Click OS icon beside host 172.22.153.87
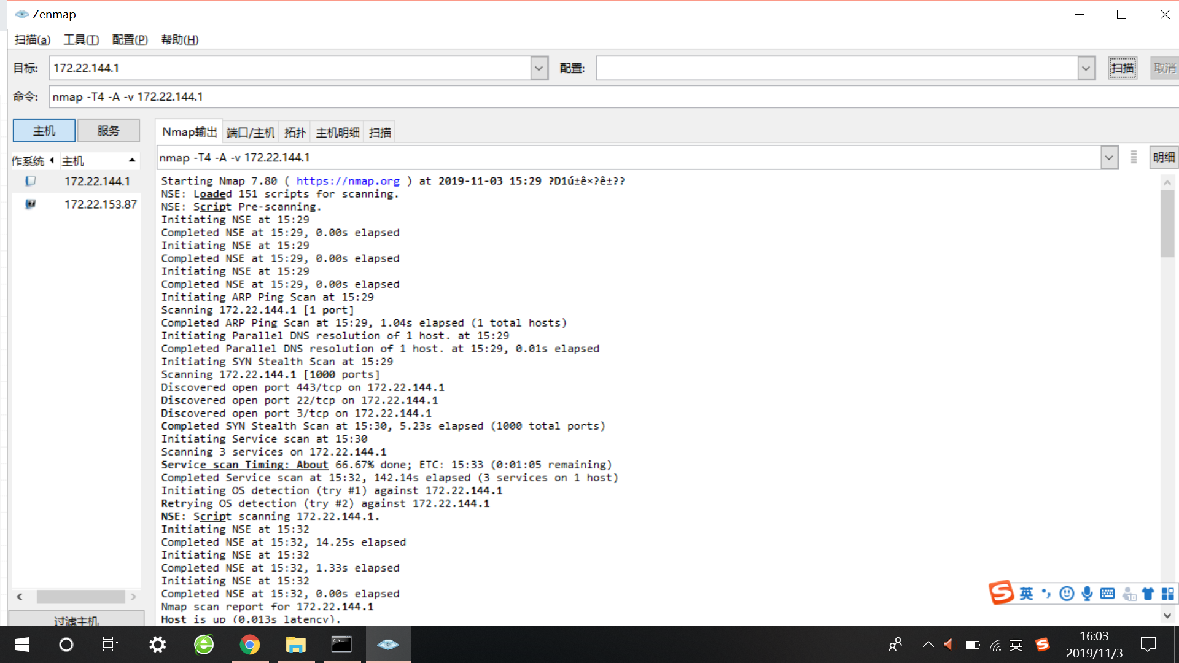 [x=30, y=204]
